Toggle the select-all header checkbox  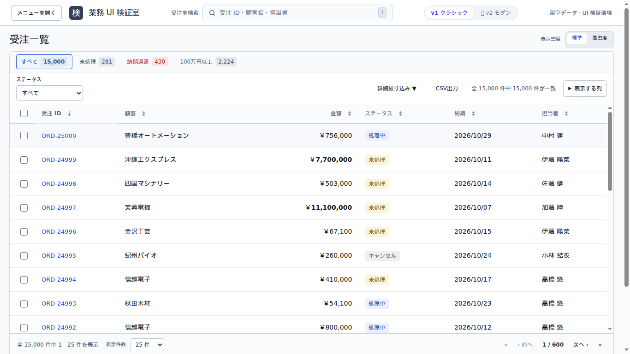[x=24, y=113]
